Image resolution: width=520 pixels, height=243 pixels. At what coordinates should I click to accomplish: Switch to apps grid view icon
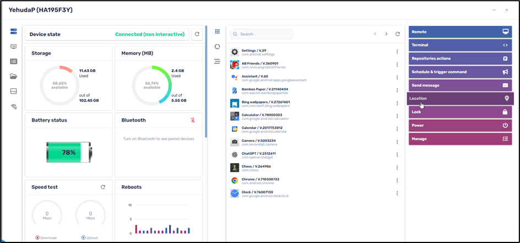(x=218, y=32)
